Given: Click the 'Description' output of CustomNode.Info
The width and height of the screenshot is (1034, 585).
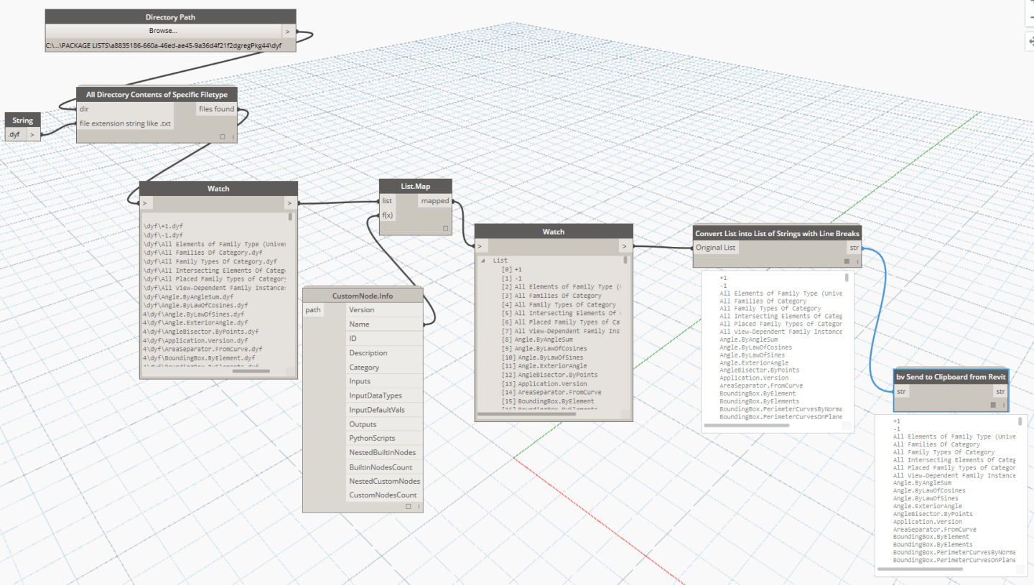Looking at the screenshot, I should coord(384,352).
